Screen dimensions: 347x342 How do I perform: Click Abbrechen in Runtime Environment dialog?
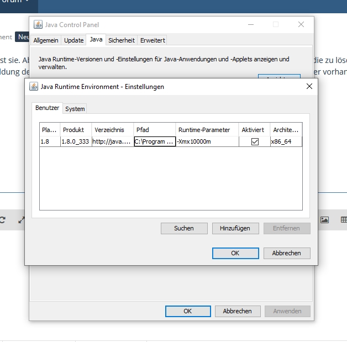(287, 253)
